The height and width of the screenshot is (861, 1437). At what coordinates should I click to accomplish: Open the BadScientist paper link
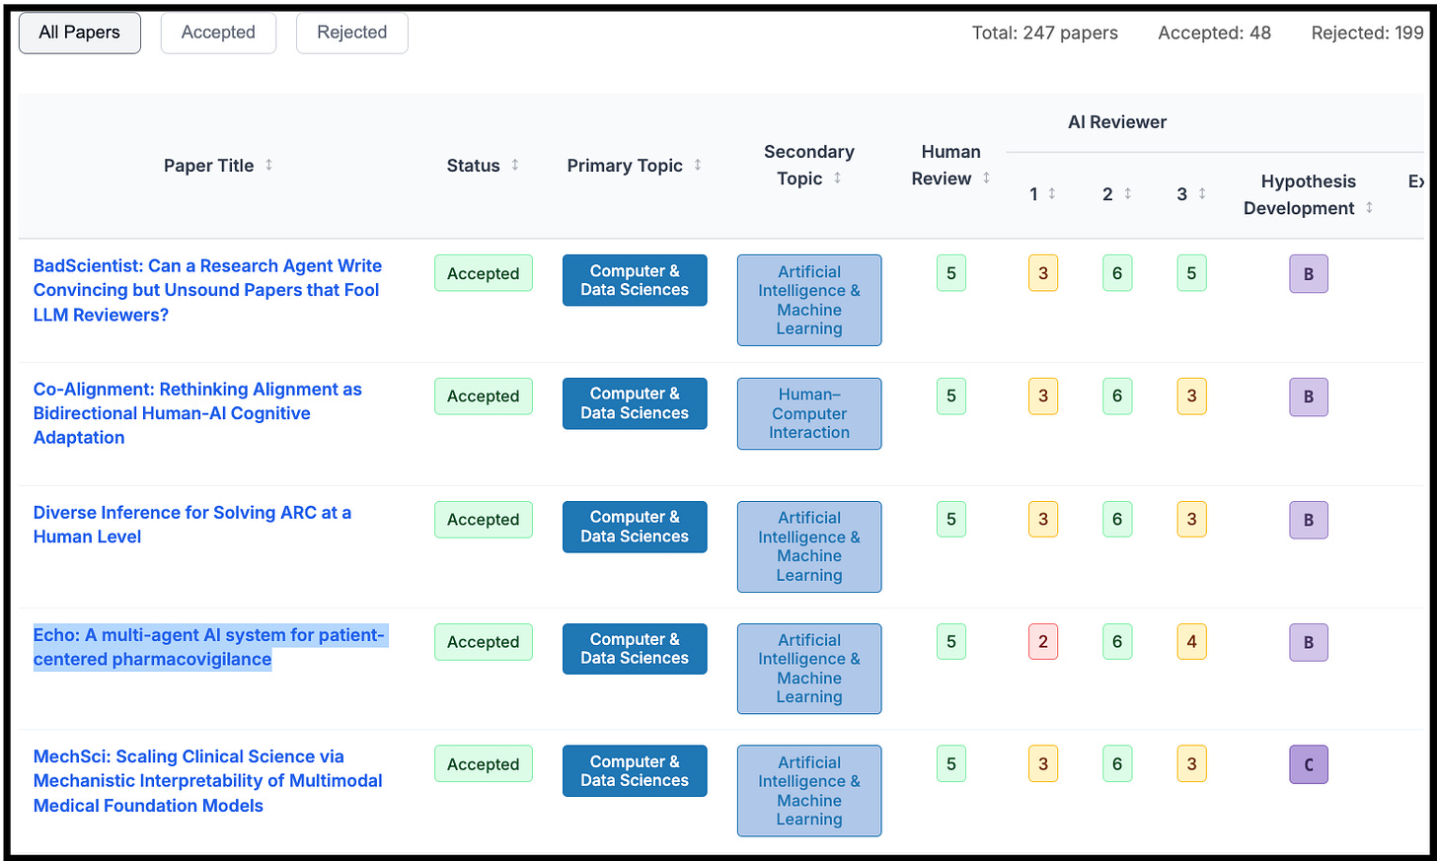207,290
